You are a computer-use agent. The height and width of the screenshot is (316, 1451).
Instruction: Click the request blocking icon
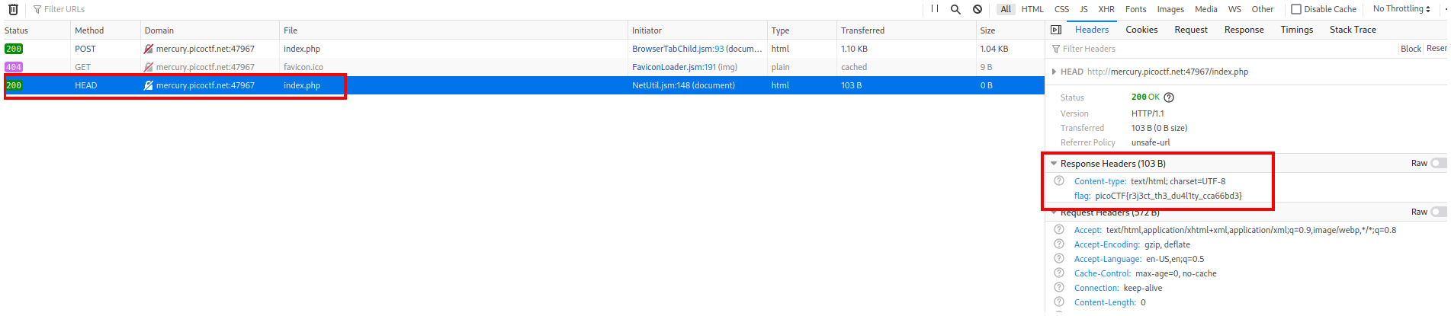coord(977,9)
